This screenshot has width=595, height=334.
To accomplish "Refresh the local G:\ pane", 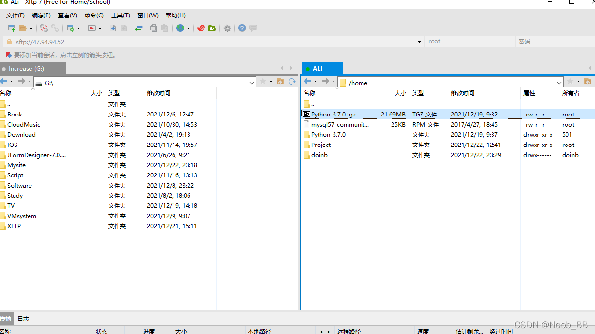I will [292, 82].
